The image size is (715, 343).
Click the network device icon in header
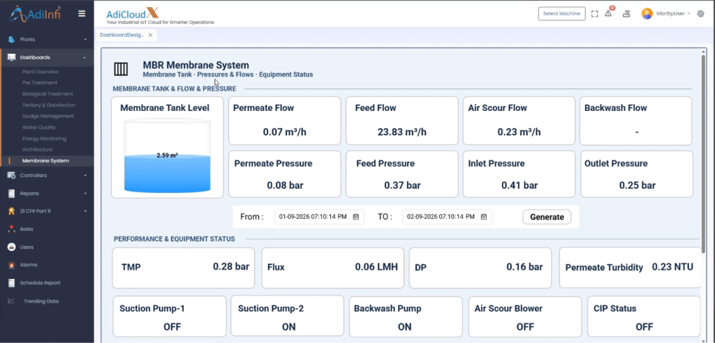click(x=627, y=14)
